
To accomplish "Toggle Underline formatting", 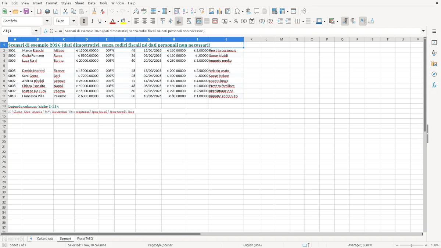I will [99, 21].
